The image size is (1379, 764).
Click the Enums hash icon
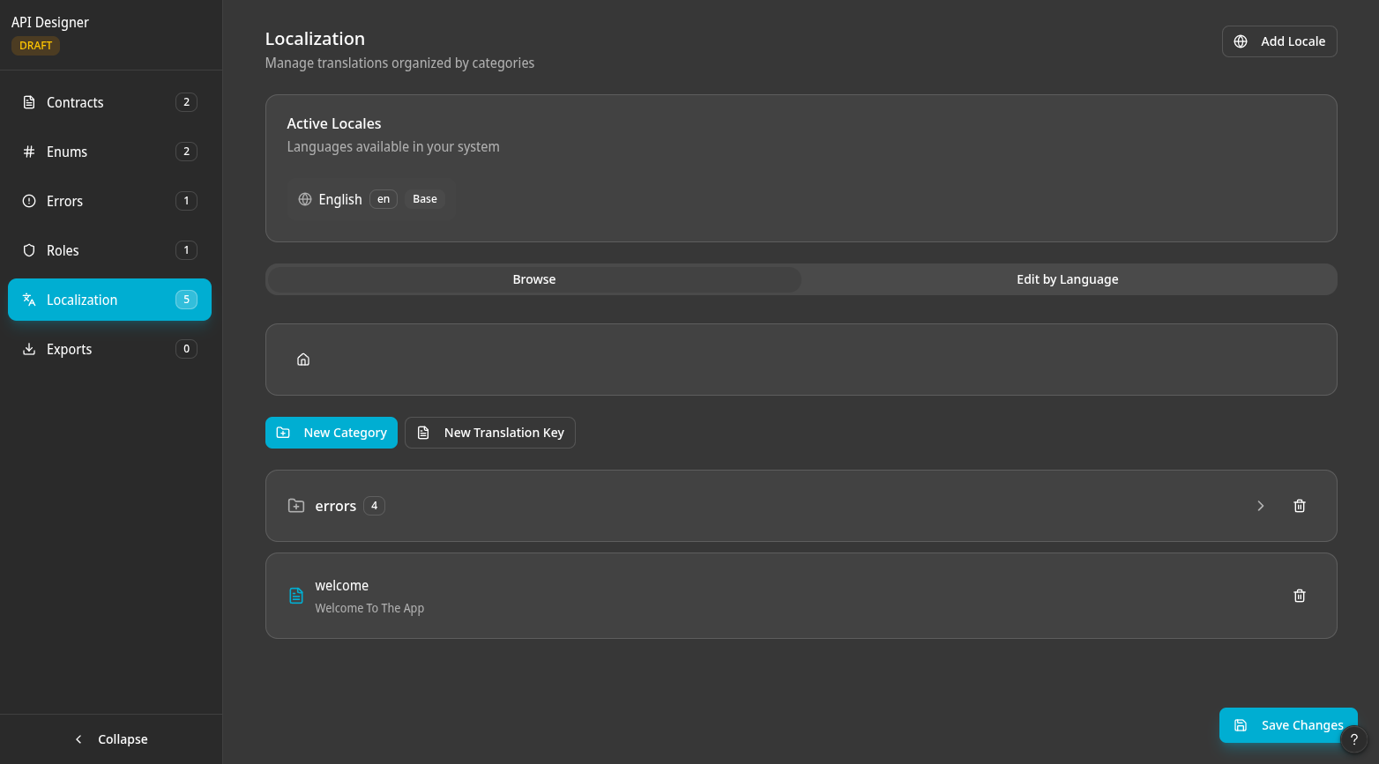[x=29, y=152]
